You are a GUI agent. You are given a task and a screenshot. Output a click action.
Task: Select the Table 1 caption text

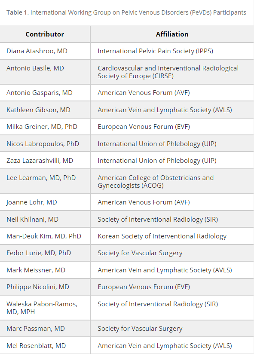(126, 12)
